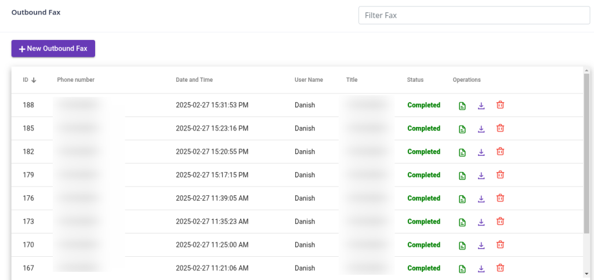The image size is (594, 280).
Task: Focus the Filter Fax search field
Action: (x=474, y=16)
